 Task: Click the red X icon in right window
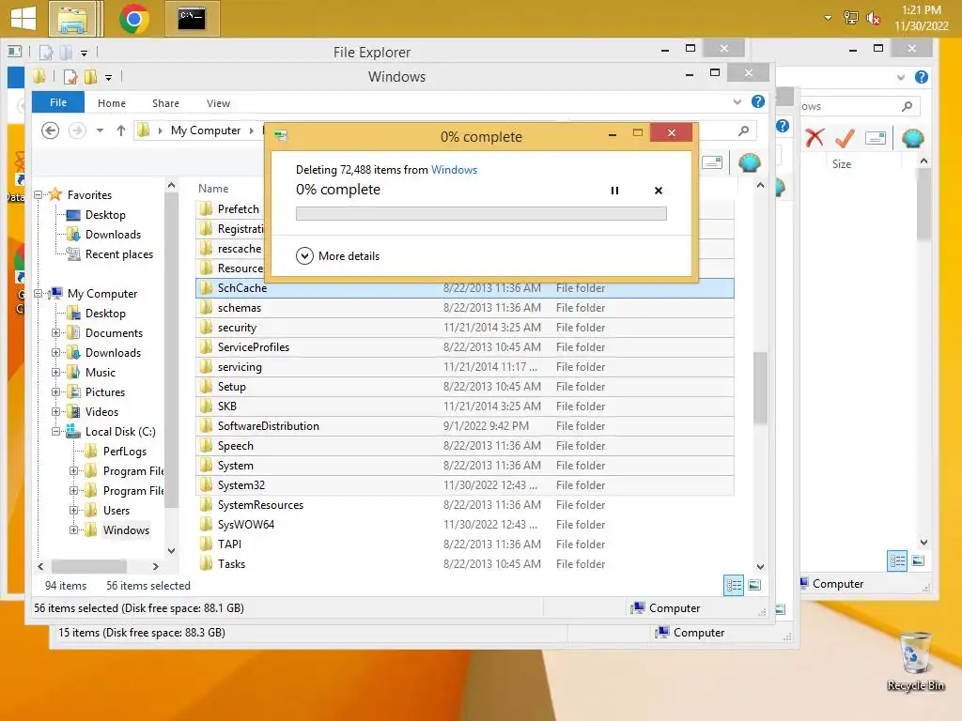(x=815, y=138)
